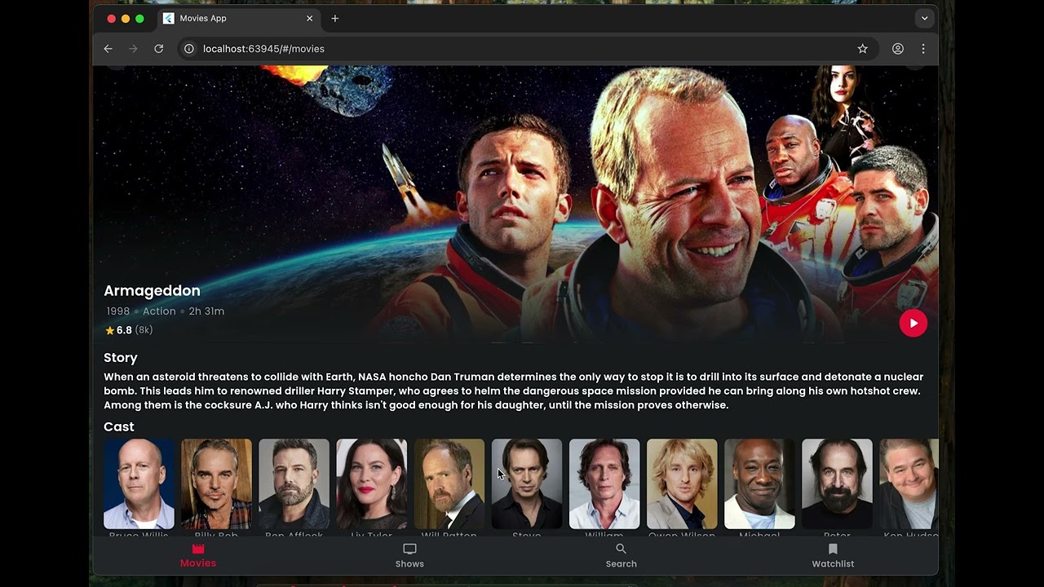Open Ken Hudson cast photo at row end

click(x=909, y=483)
